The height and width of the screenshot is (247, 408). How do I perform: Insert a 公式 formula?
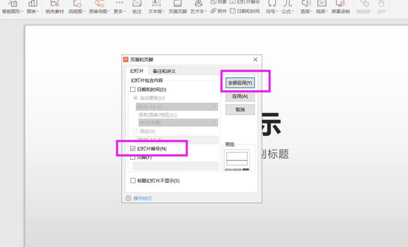click(288, 7)
